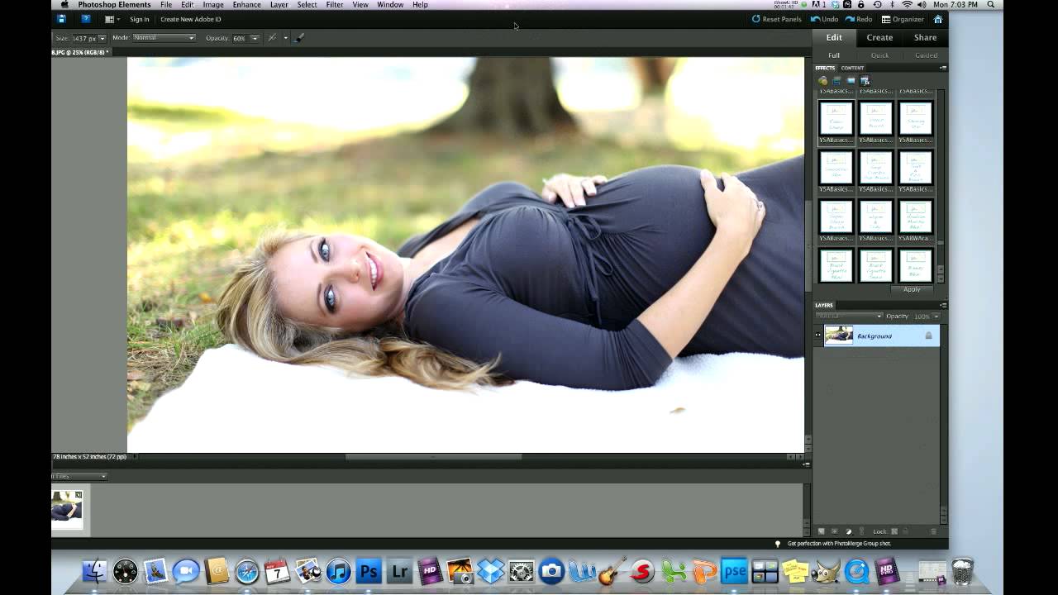Open brush options arrow next to airbrush
This screenshot has width=1058, height=595.
[x=285, y=38]
